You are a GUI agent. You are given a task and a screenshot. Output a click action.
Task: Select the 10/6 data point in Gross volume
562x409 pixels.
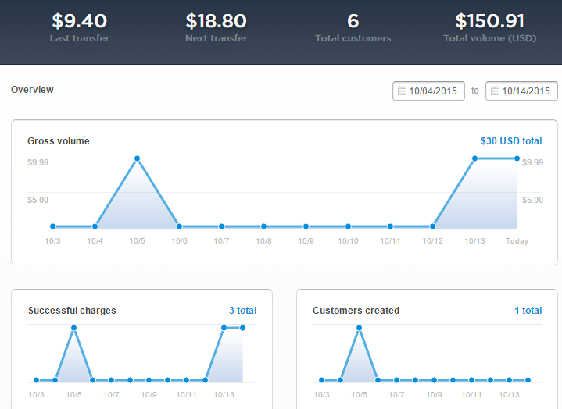point(179,226)
